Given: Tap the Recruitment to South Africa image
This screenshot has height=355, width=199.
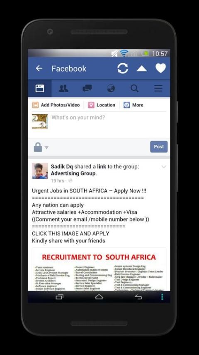Looking at the screenshot, I should 99,269.
